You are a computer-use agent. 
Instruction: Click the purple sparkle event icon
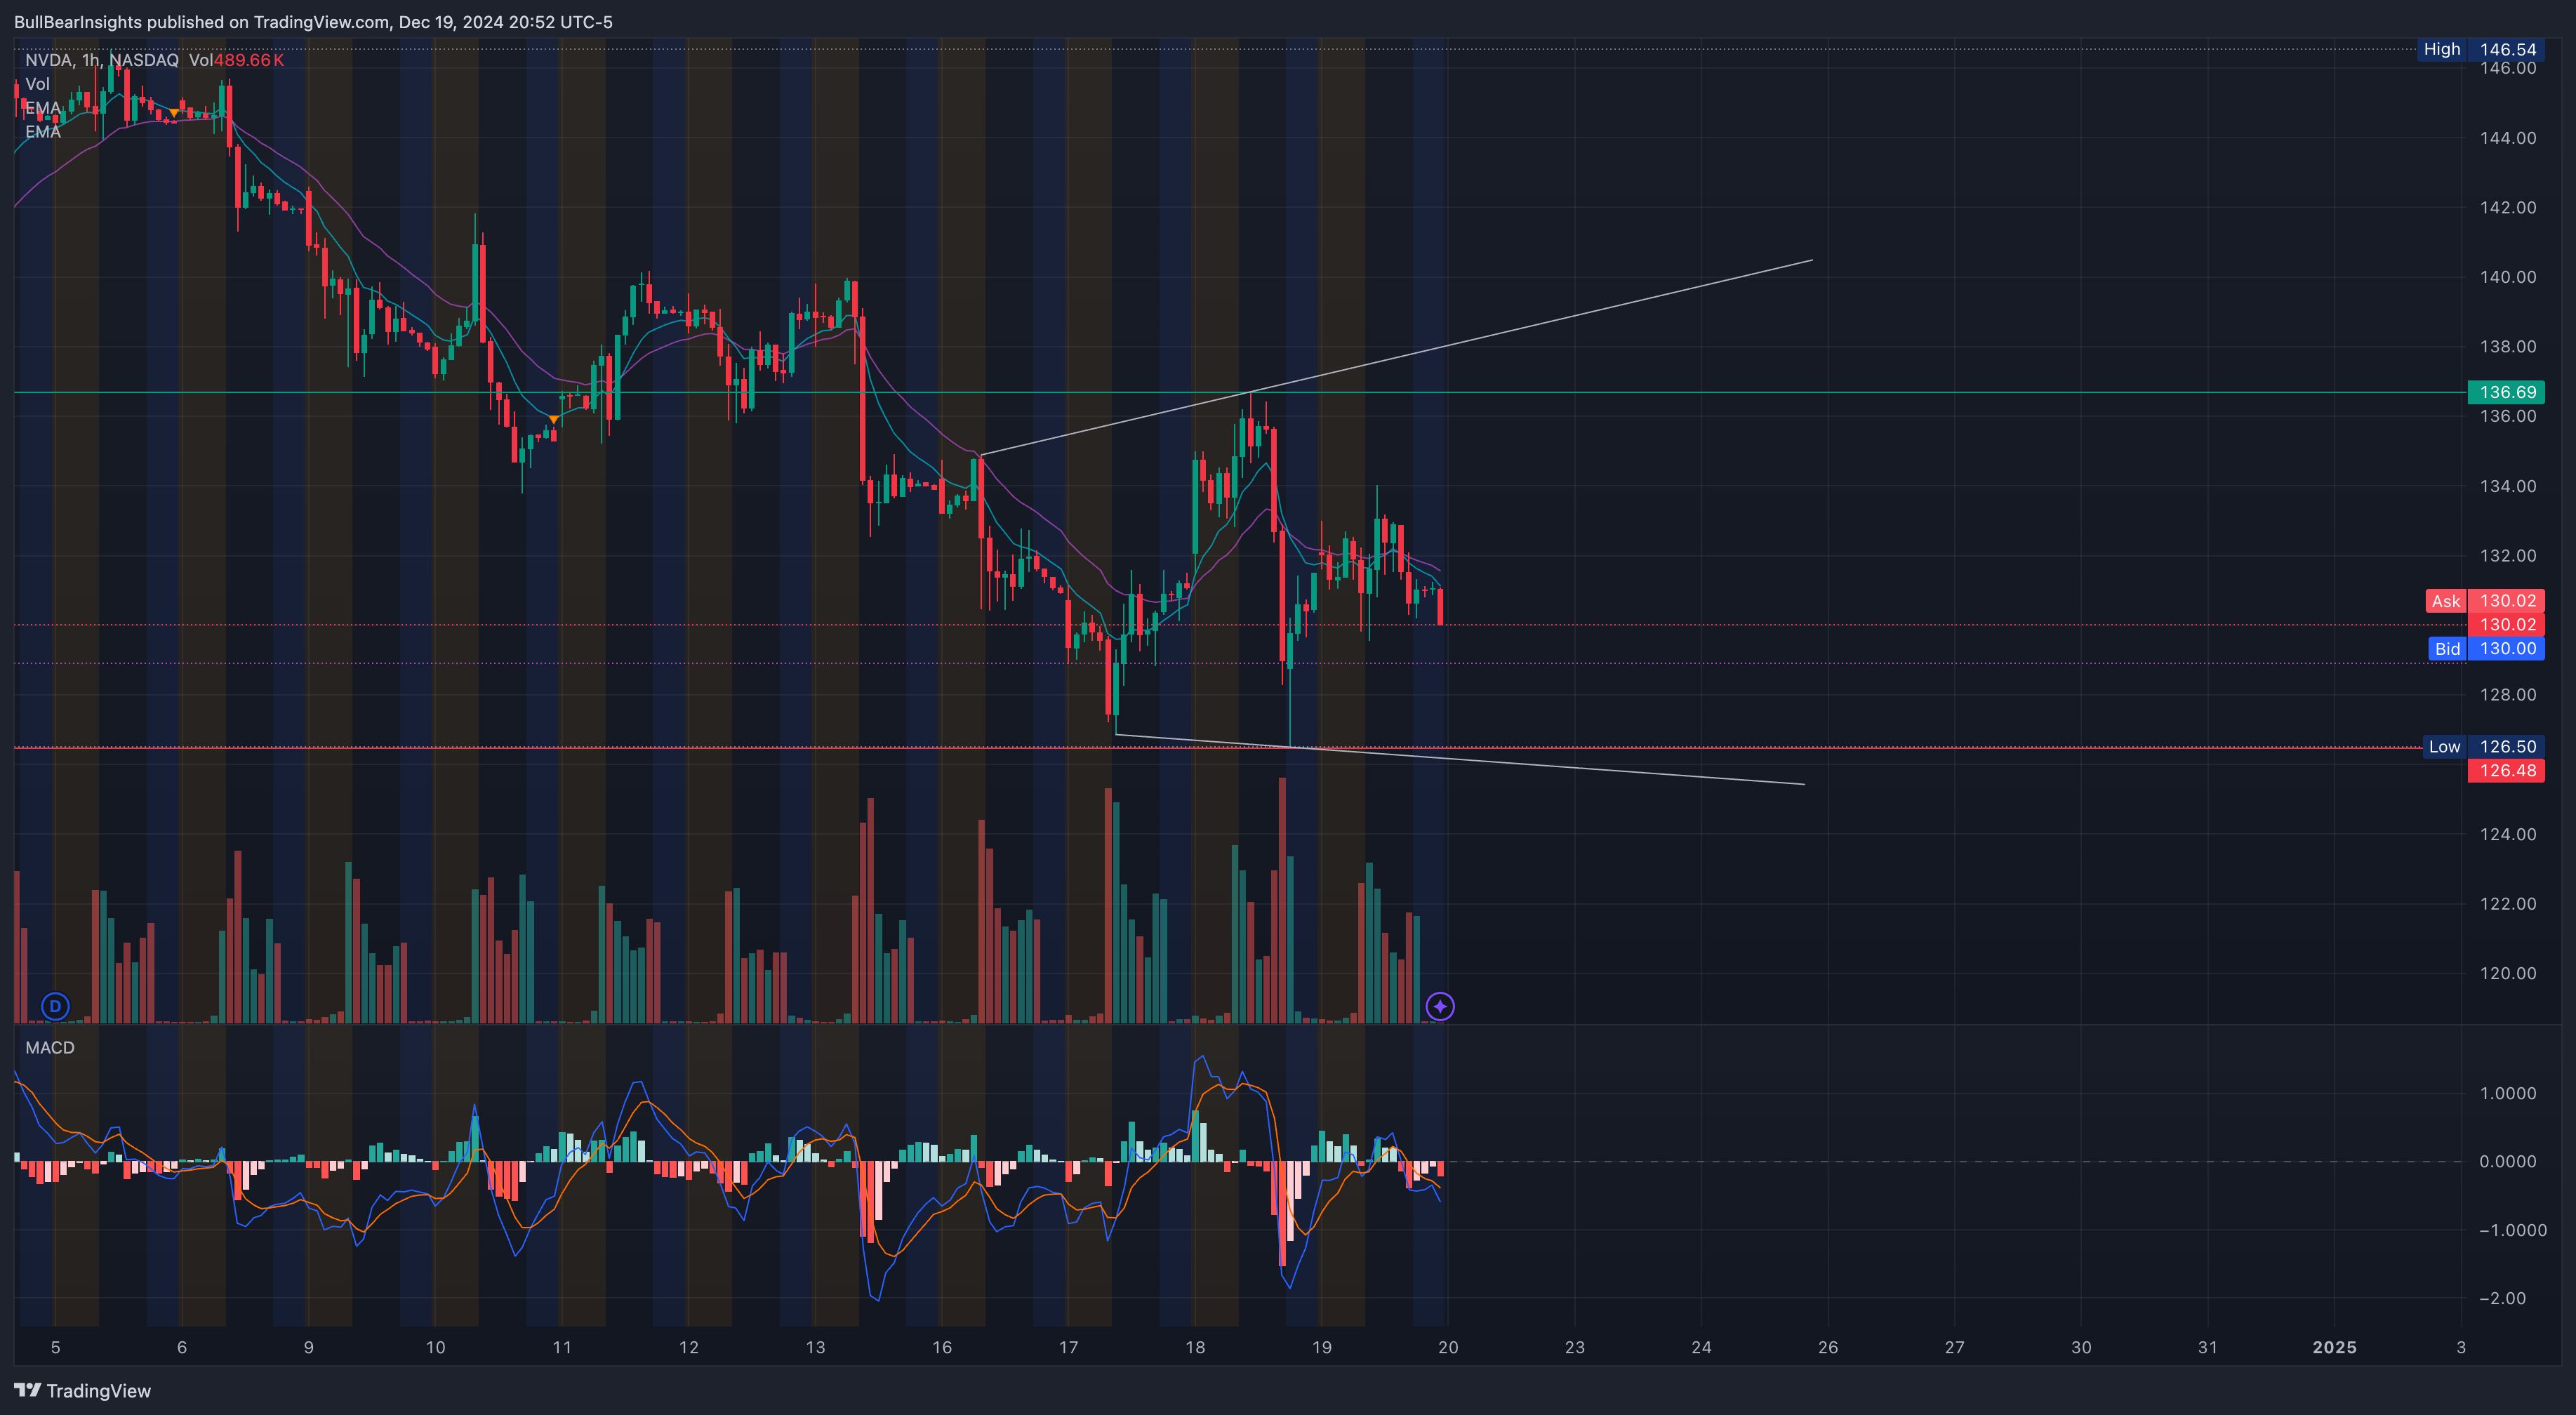pos(1440,1006)
